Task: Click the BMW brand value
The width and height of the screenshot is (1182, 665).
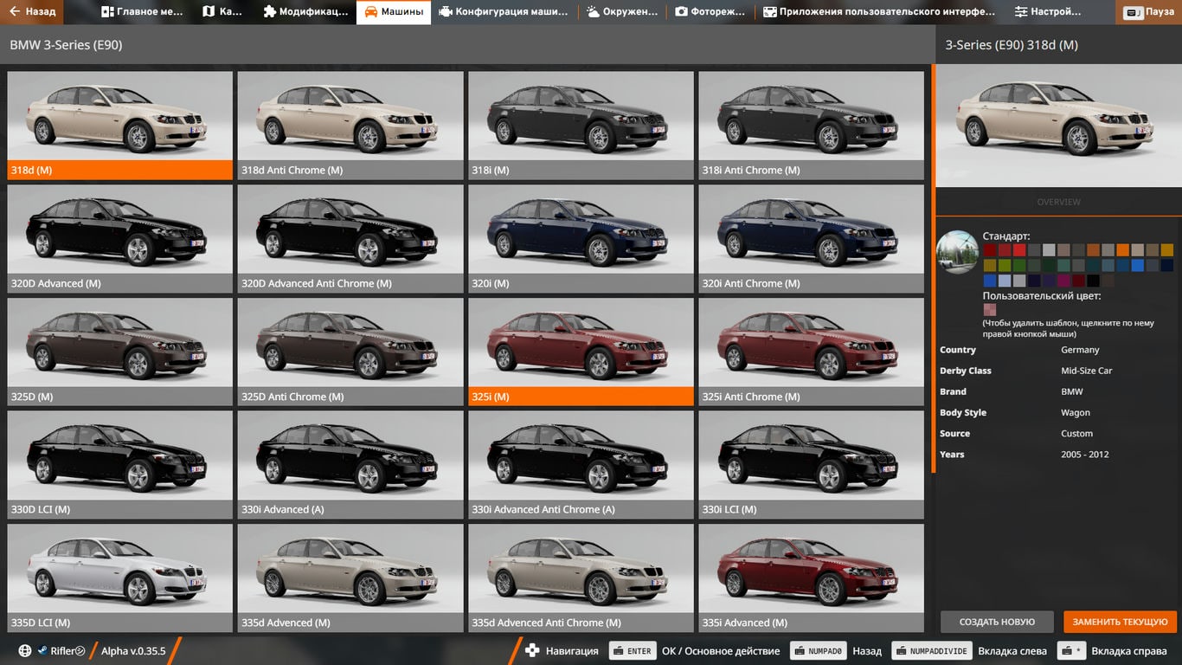Action: pos(1072,391)
